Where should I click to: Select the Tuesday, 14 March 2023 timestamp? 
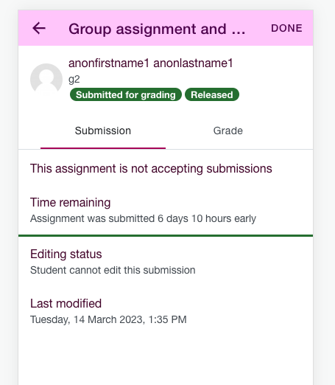(108, 319)
